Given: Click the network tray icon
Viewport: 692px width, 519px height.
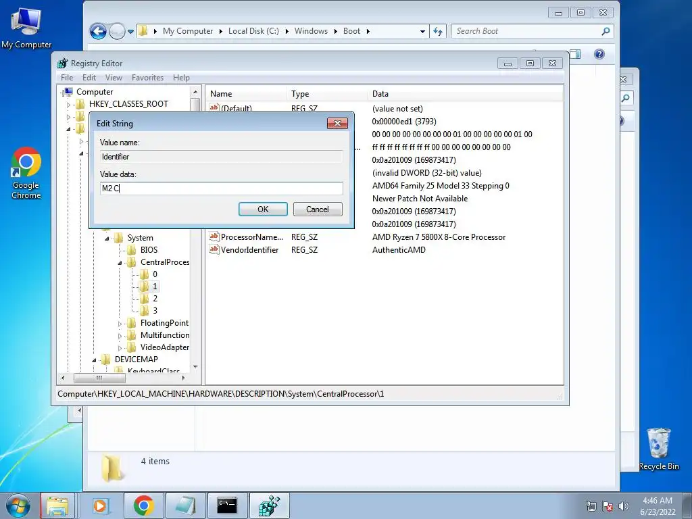Looking at the screenshot, I should [x=591, y=506].
